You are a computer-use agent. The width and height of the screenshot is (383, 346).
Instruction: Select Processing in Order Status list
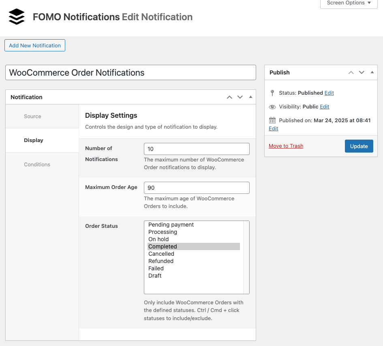click(x=163, y=232)
